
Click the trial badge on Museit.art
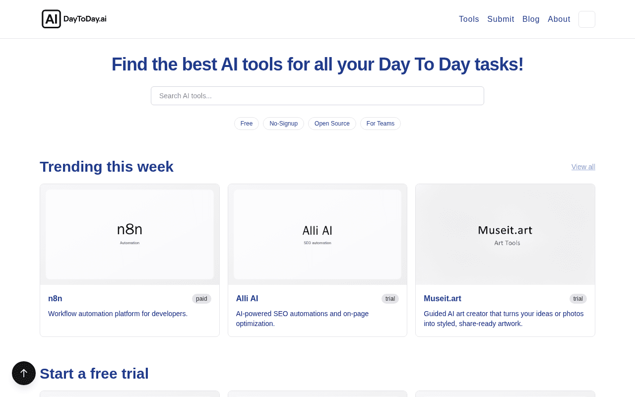[x=578, y=299]
